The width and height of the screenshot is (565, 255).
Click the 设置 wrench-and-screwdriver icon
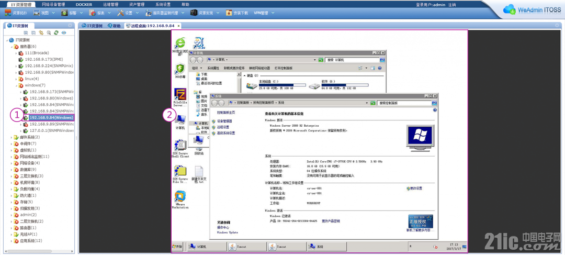tap(120, 13)
